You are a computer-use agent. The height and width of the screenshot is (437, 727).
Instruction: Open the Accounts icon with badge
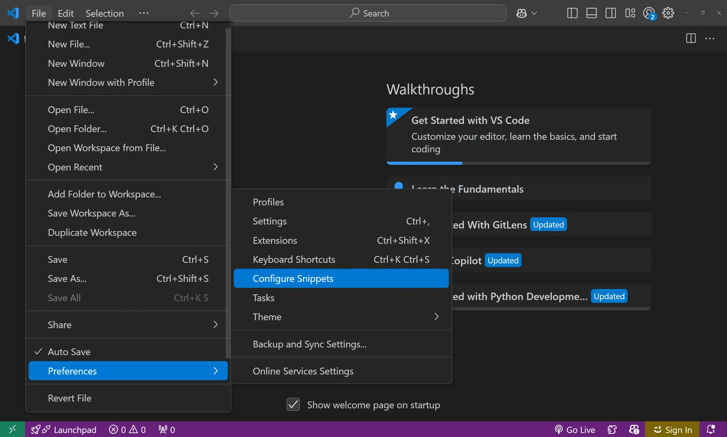click(649, 13)
